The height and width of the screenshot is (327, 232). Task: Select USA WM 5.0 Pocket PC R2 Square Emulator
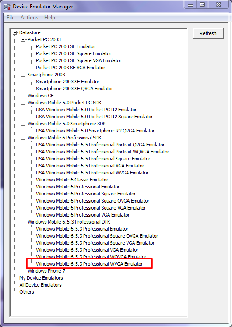tap(95, 117)
